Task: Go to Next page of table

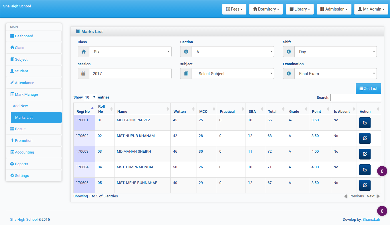Action: tap(373, 196)
